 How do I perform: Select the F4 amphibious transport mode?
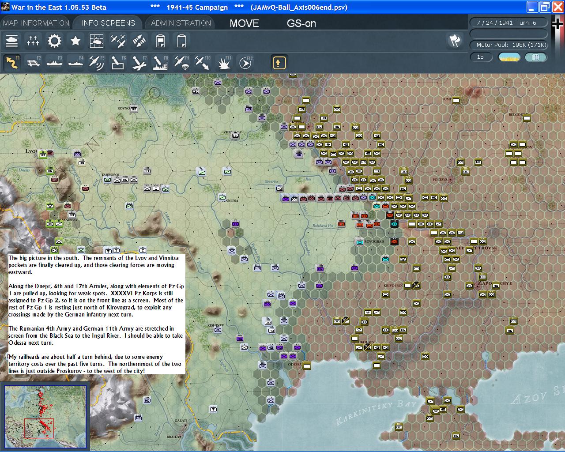[75, 63]
